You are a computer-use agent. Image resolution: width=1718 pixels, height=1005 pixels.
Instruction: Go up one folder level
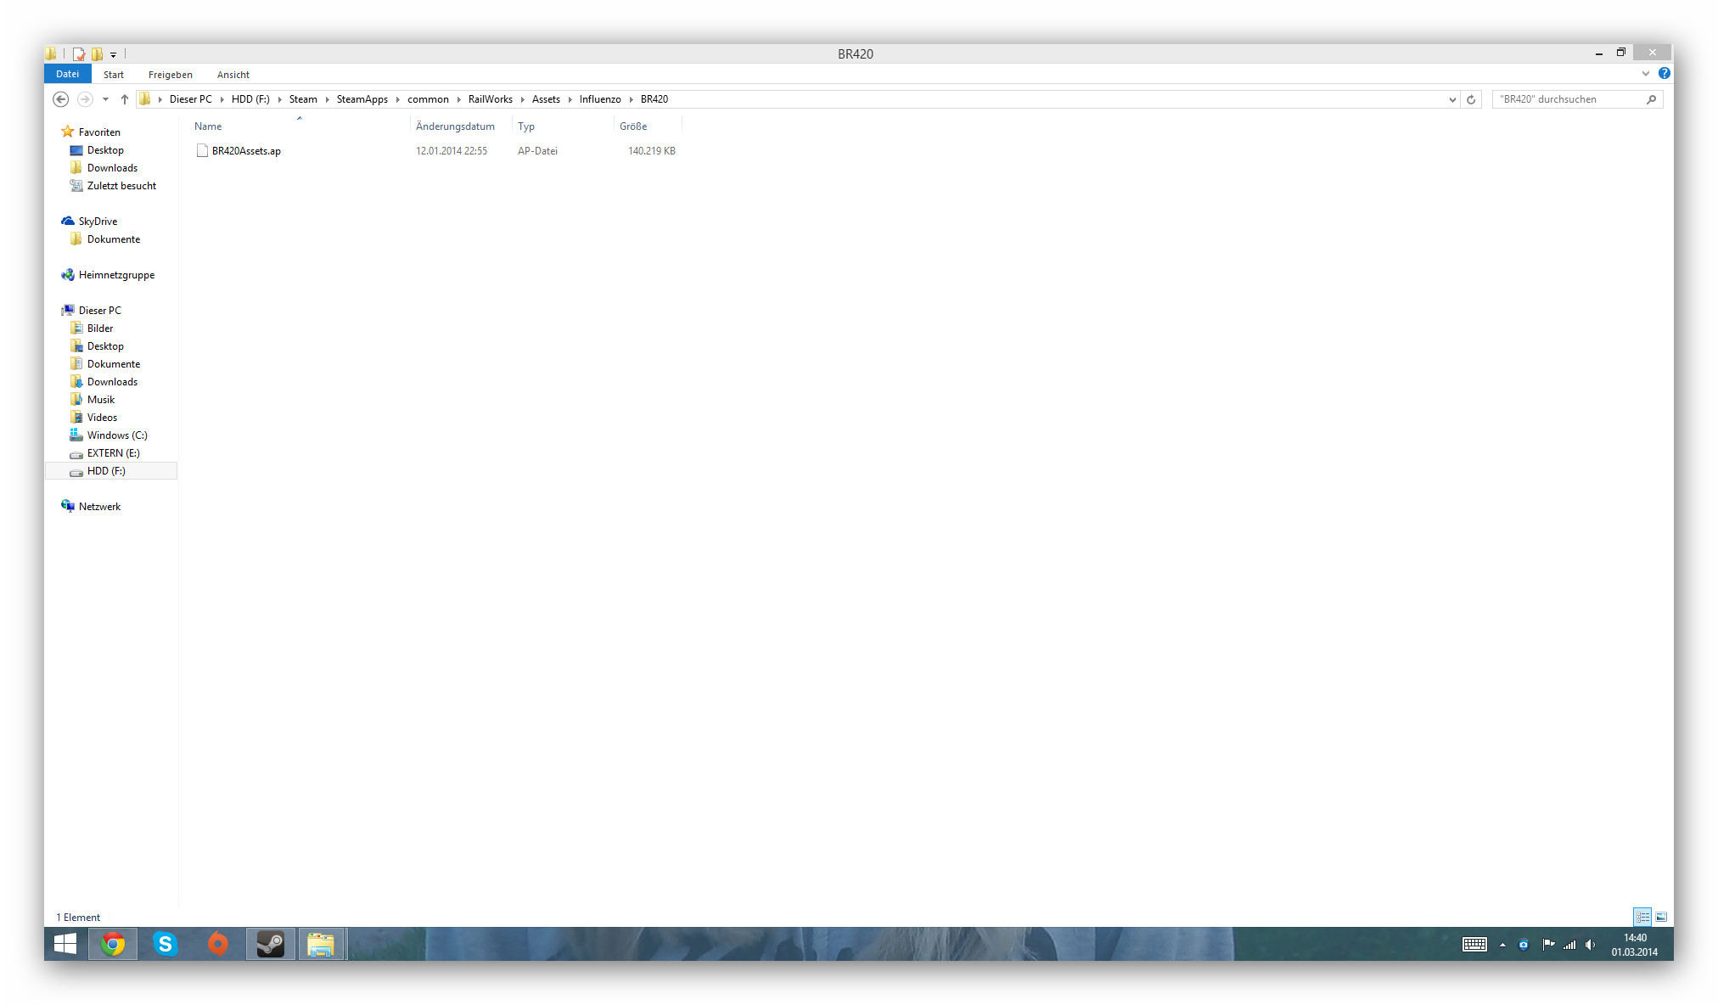coord(125,99)
